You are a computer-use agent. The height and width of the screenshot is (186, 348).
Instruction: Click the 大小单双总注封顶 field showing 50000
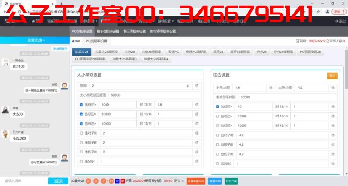click(x=155, y=95)
